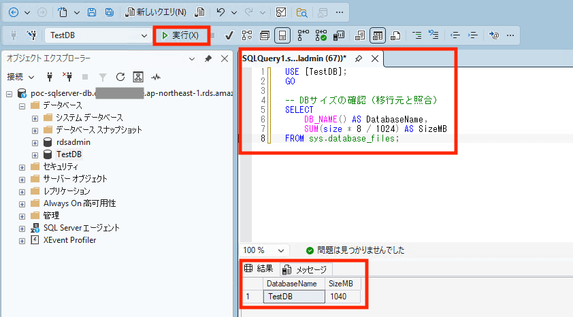
Task: Click the Increase Indent icon
Action: click(473, 35)
